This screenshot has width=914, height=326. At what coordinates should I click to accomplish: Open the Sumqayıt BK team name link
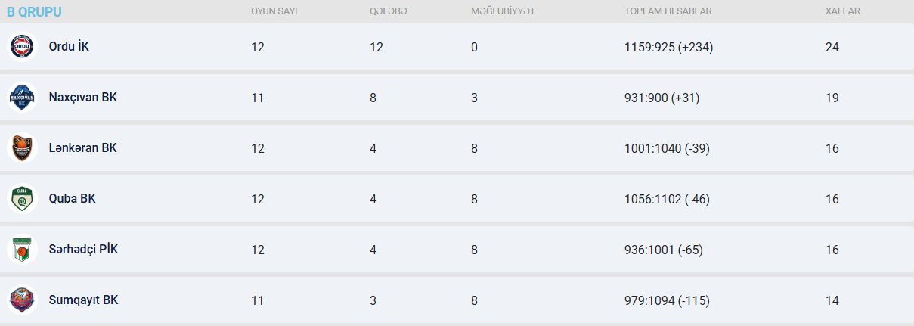(x=83, y=300)
